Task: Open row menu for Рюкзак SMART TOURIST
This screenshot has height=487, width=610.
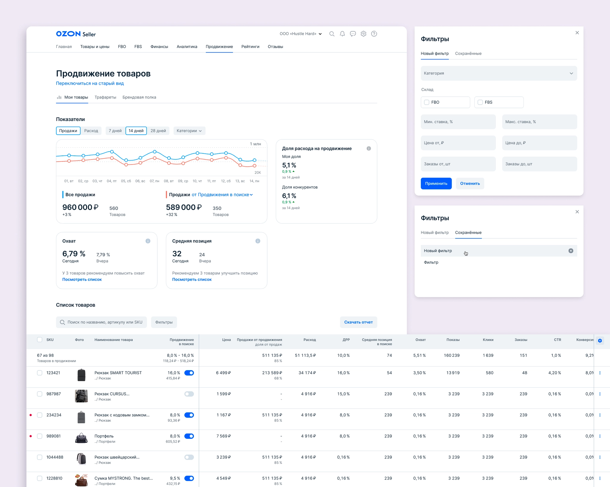Action: coord(600,373)
